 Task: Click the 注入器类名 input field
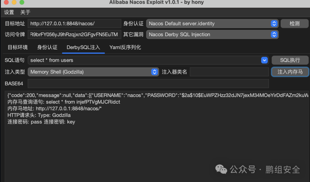coord(229,72)
